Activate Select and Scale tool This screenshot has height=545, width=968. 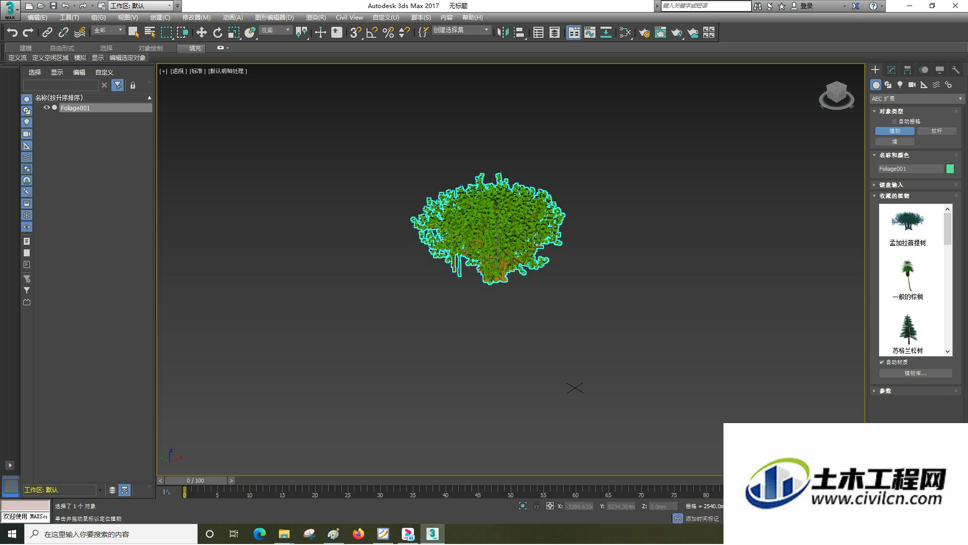click(233, 33)
